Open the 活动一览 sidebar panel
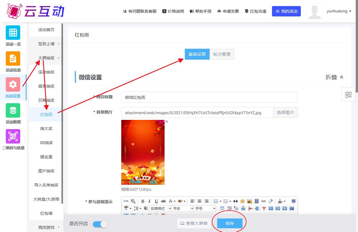The width and height of the screenshot is (358, 232). click(13, 35)
